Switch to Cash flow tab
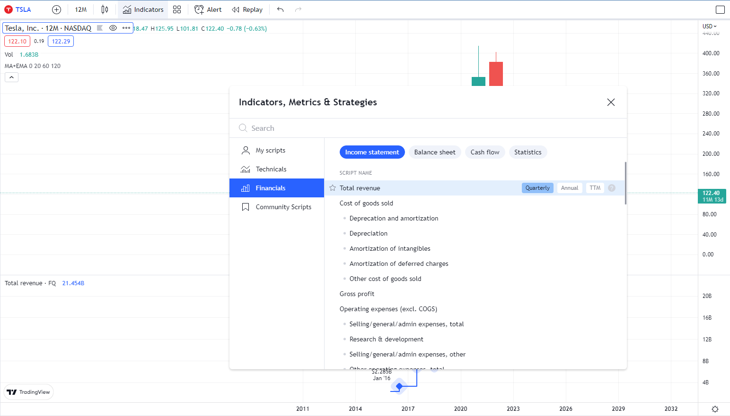Viewport: 730px width, 416px height. click(485, 152)
